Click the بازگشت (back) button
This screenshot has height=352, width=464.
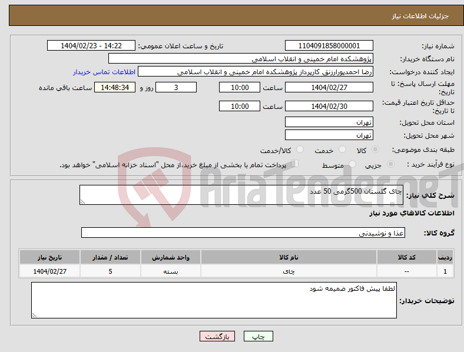coord(217,336)
